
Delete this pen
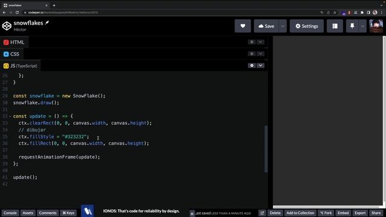(x=275, y=213)
